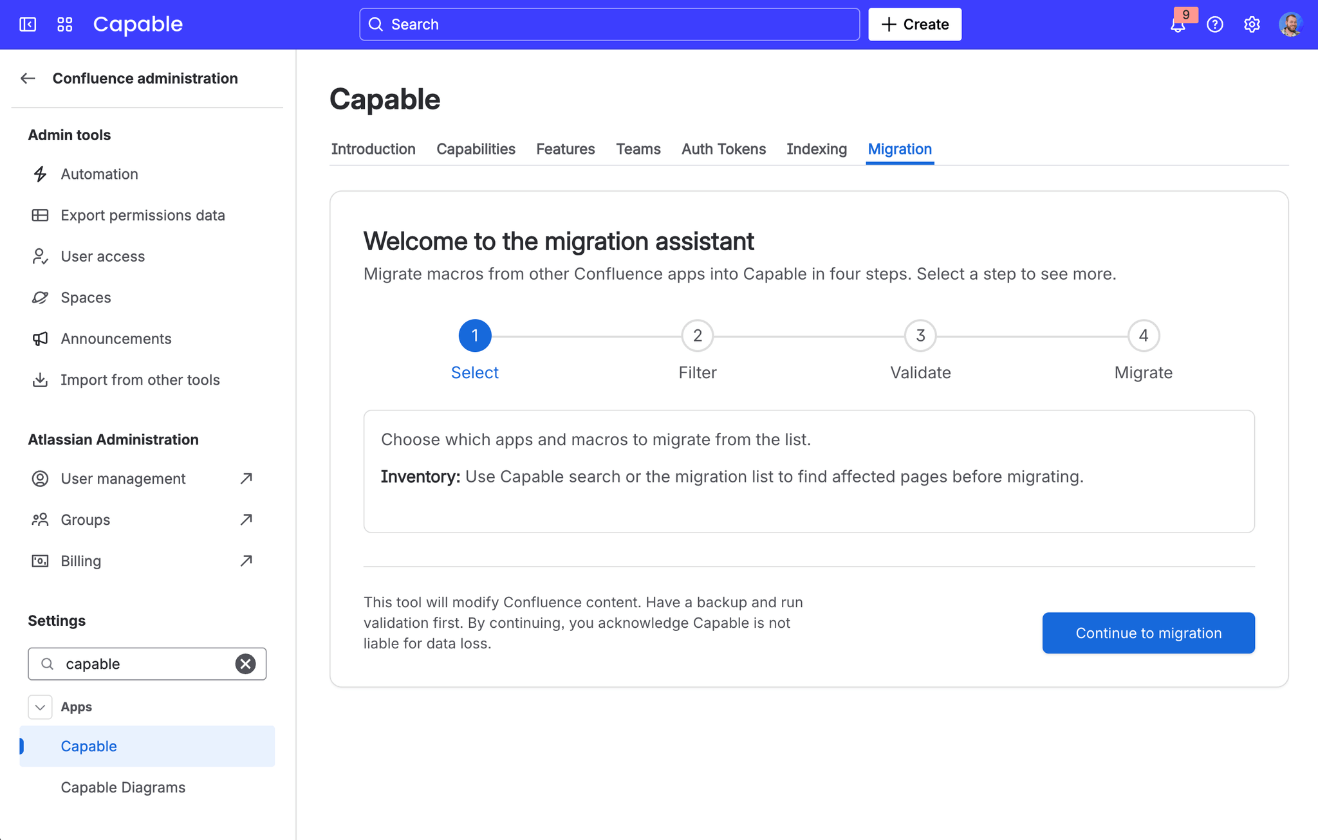
Task: Open Capable Diagrams in settings list
Action: pyautogui.click(x=123, y=787)
